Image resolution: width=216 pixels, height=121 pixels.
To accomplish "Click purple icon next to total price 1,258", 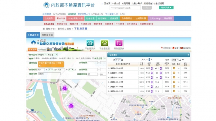I will (x=152, y=77).
